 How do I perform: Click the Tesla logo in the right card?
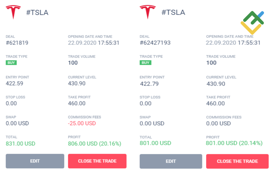tap(148, 12)
